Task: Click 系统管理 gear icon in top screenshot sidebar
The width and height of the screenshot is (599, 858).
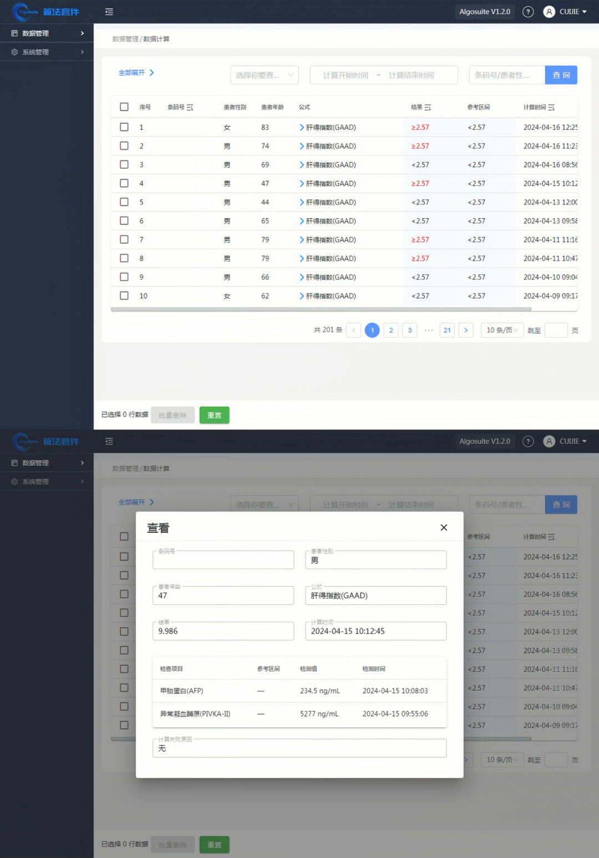Action: click(14, 52)
